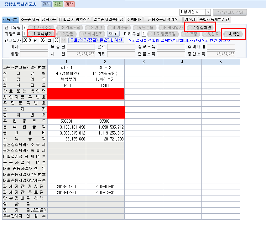Image resolution: width=266 pixels, height=229 pixels.
Task: Click the question mark help icon
Action: pos(64,40)
